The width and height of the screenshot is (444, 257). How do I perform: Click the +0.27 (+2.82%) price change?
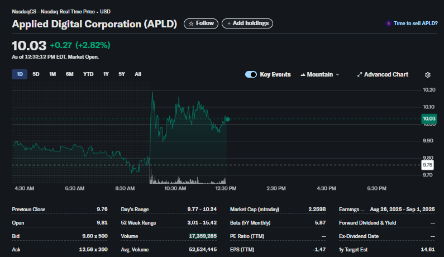pos(80,45)
